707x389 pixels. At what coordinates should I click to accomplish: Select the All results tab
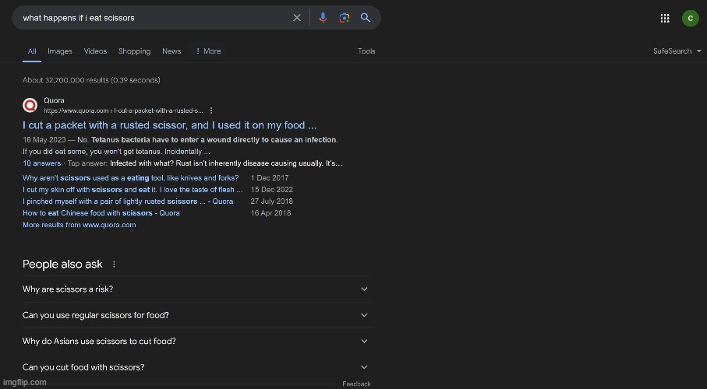click(x=32, y=51)
